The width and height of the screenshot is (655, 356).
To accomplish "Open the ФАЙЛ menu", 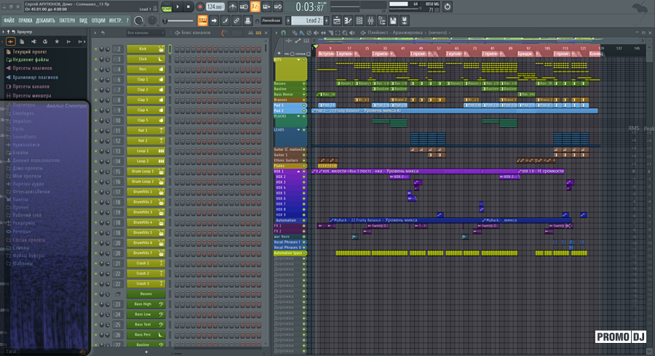I will (9, 20).
